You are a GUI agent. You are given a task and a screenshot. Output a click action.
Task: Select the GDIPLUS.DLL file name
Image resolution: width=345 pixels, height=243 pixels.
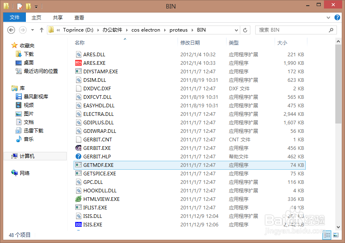pyautogui.click(x=98, y=122)
